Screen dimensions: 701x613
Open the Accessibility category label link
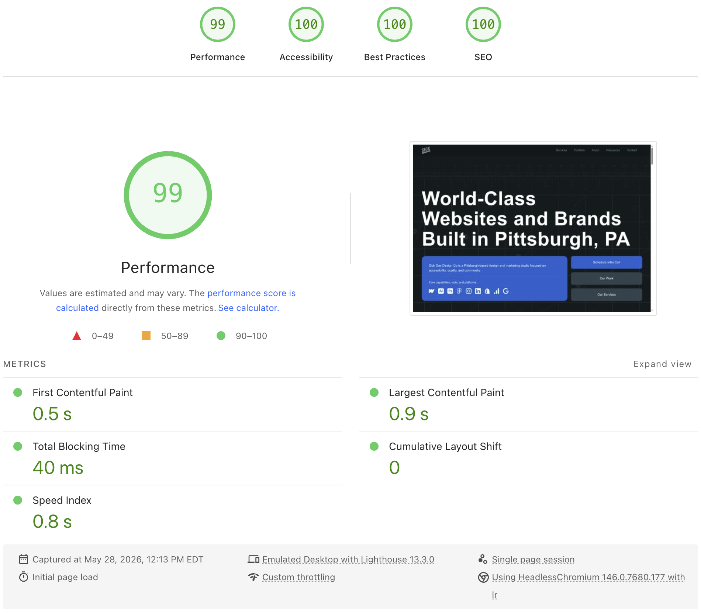click(x=306, y=57)
